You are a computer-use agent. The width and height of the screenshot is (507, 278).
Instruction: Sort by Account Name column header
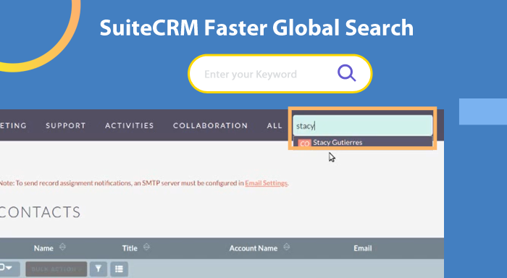[253, 248]
